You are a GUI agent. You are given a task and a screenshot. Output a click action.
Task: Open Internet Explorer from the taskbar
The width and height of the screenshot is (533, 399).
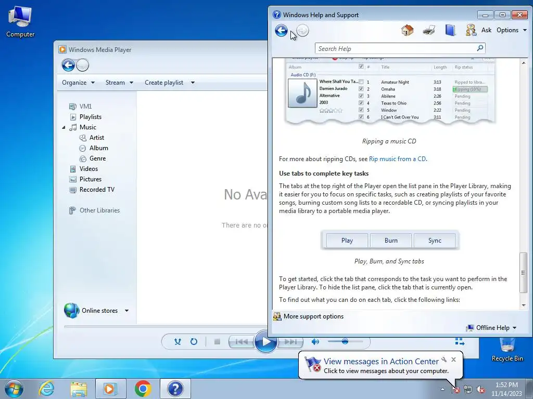(x=46, y=388)
